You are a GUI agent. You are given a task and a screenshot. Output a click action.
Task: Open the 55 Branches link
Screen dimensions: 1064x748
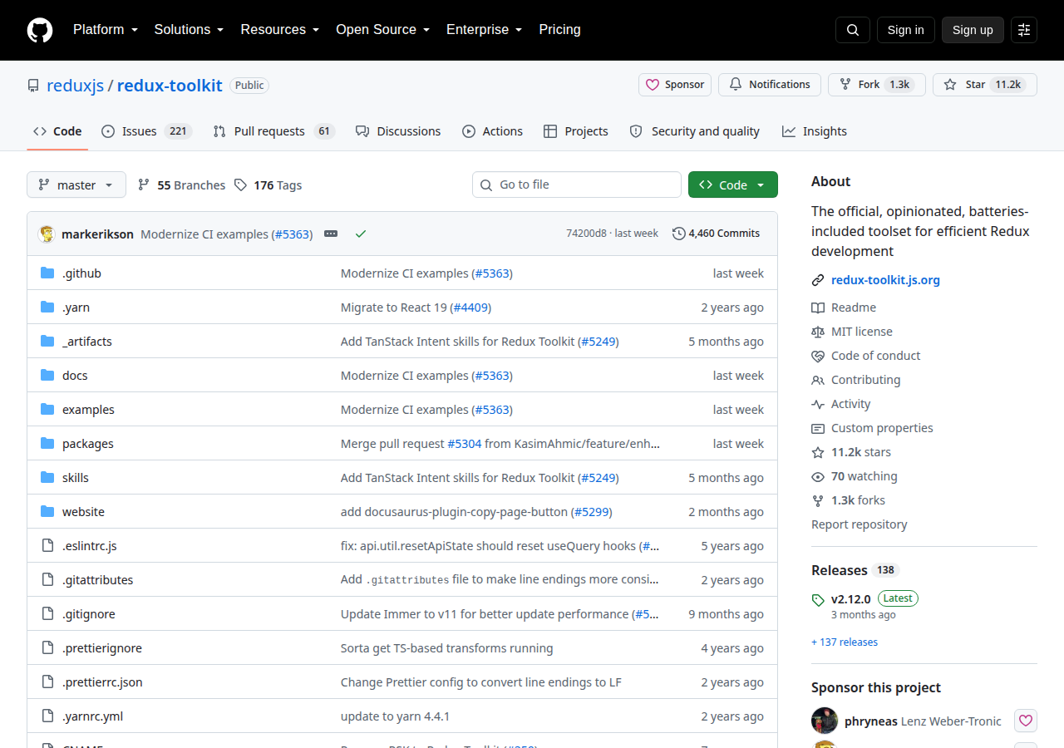point(181,185)
